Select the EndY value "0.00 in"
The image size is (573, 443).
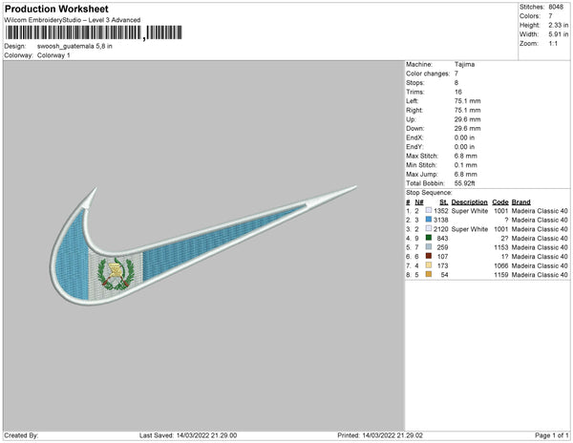point(464,147)
